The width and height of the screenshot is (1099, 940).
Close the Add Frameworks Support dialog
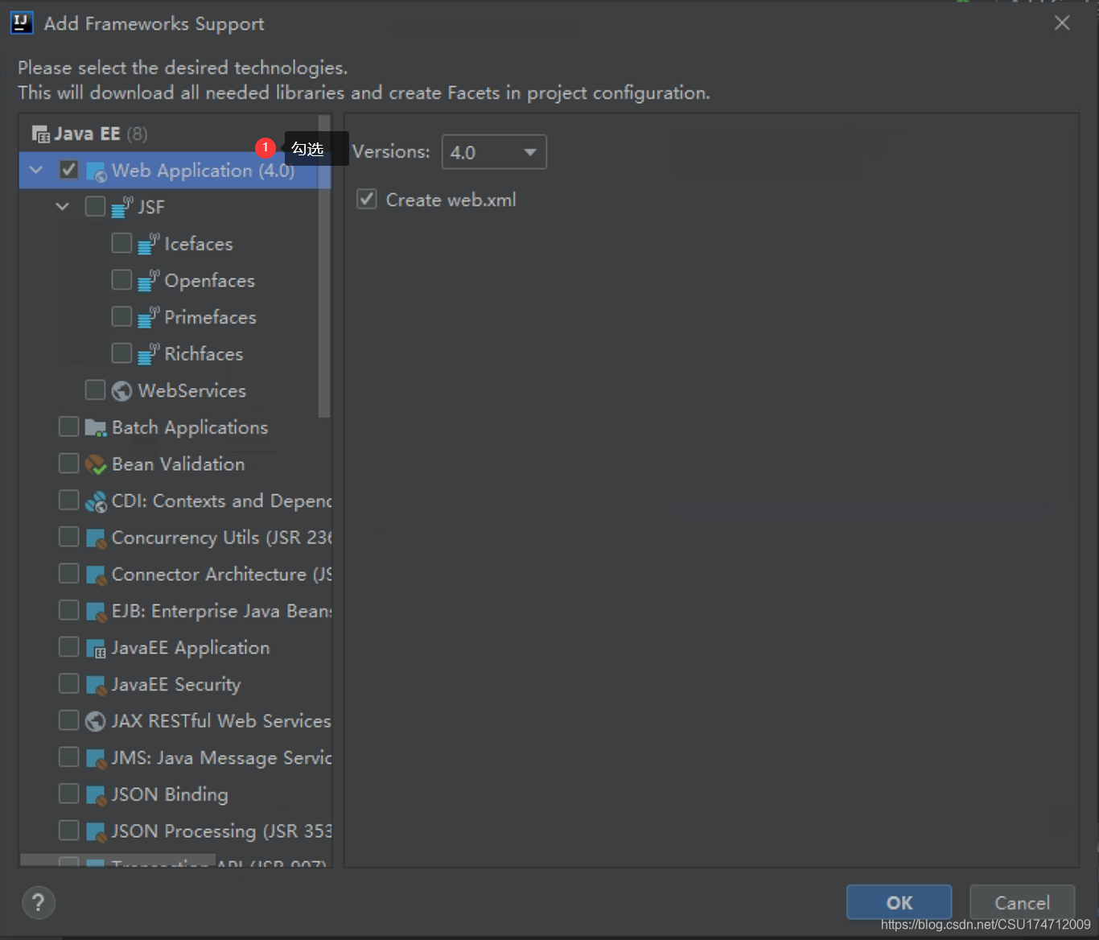(1062, 23)
